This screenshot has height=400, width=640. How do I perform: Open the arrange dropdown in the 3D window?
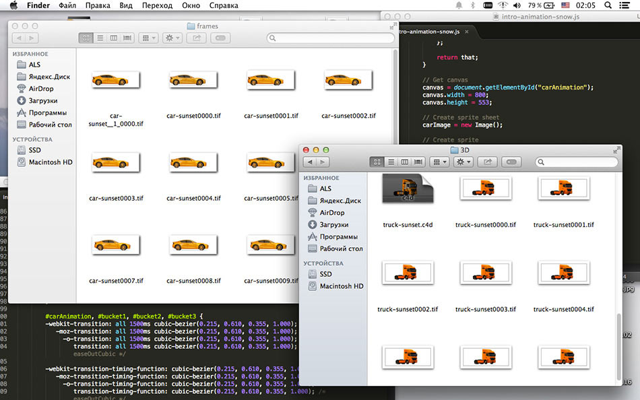tap(439, 162)
